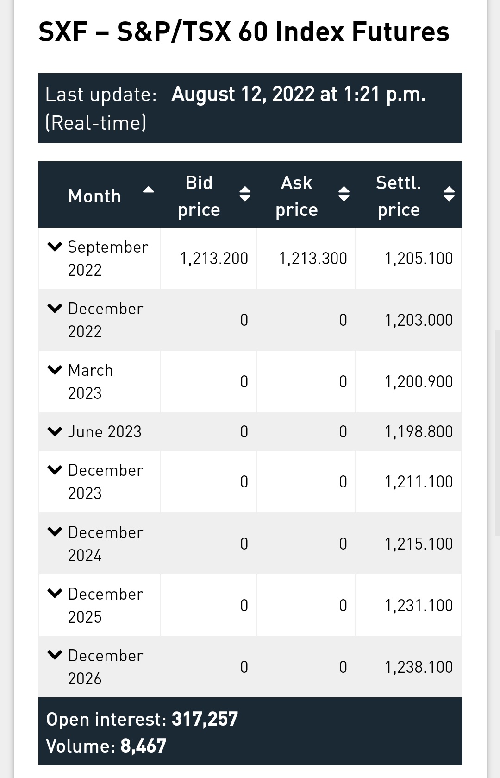Image resolution: width=500 pixels, height=778 pixels.
Task: Select the December 2025 month label
Action: click(106, 606)
